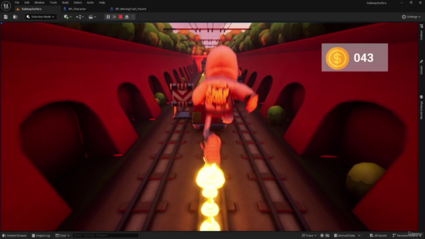Screen dimensions: 425x239
Task: Open the Settings dropdown in the toolbar
Action: point(411,17)
